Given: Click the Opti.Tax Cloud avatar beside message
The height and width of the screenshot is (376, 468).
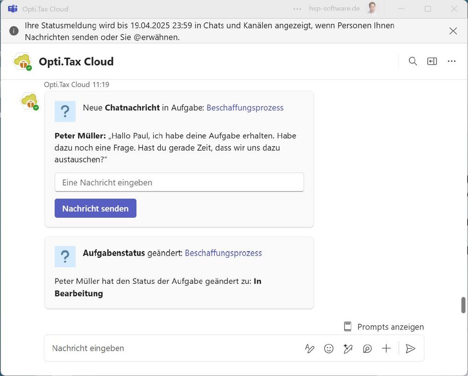Looking at the screenshot, I should pos(29,101).
